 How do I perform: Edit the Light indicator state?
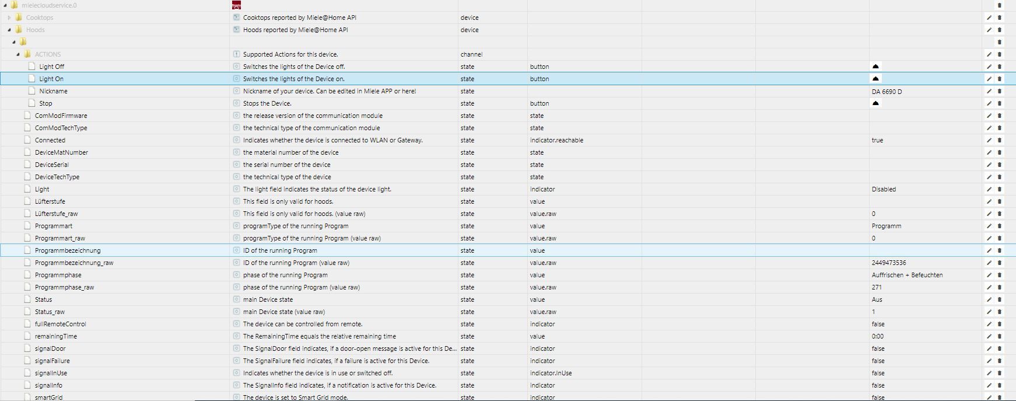coord(989,189)
